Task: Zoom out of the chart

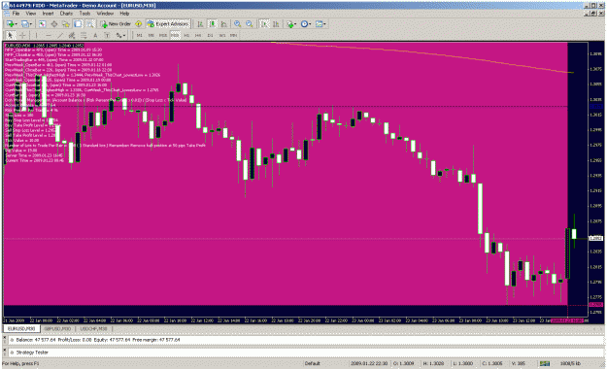Action: pyautogui.click(x=250, y=24)
